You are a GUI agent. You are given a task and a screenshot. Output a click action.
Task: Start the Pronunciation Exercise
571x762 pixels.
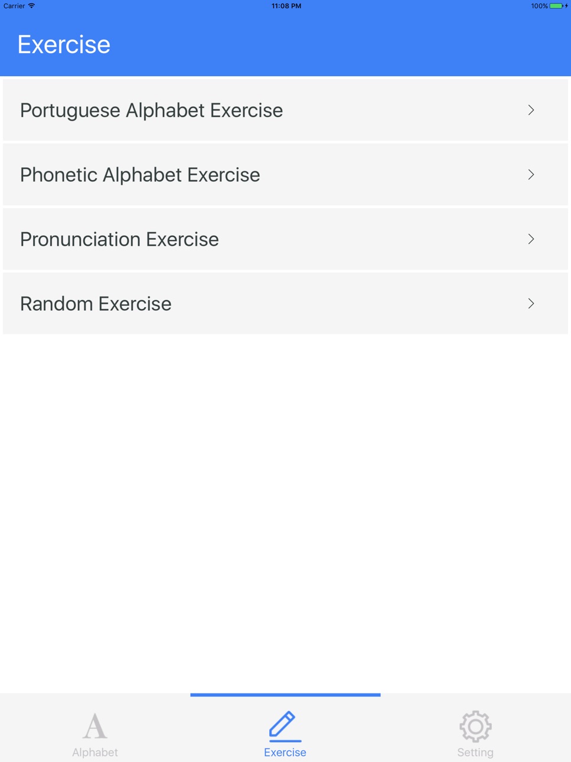click(285, 239)
